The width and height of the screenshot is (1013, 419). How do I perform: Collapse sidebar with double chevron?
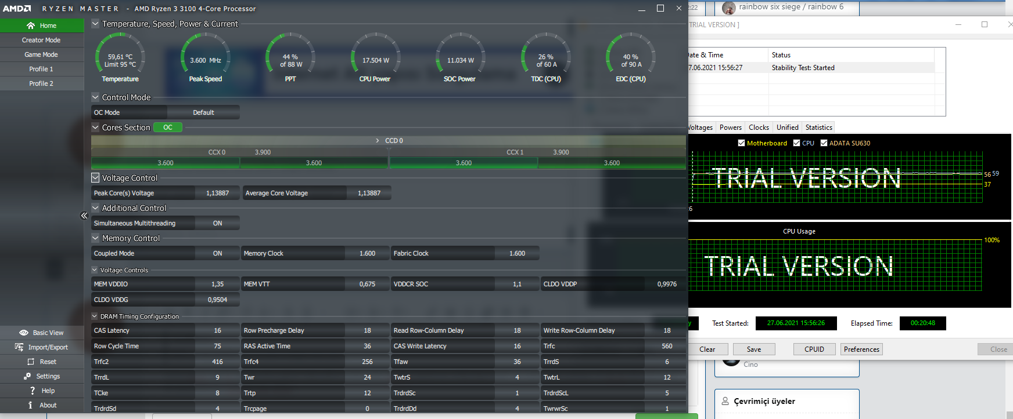pyautogui.click(x=84, y=216)
